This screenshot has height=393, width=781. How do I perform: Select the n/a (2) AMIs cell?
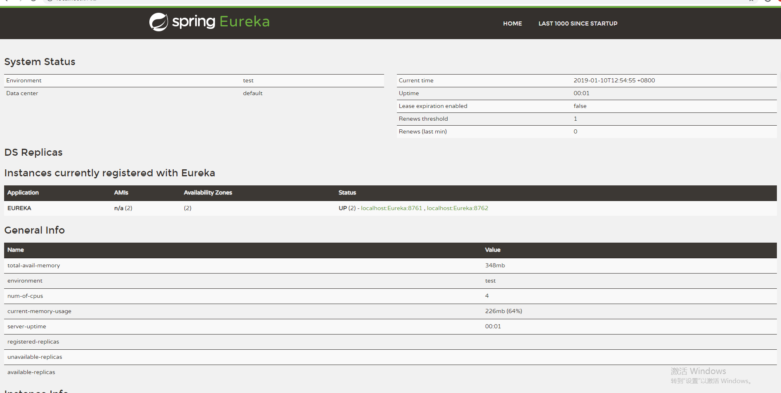click(123, 208)
